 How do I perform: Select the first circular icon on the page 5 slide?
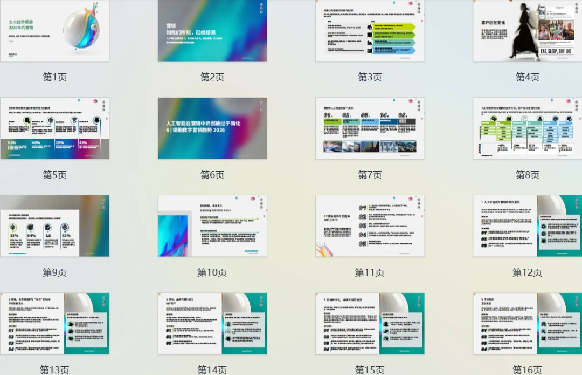[27, 120]
